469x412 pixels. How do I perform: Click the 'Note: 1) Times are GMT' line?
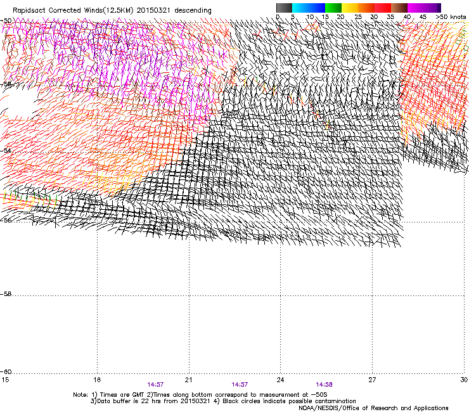point(200,395)
